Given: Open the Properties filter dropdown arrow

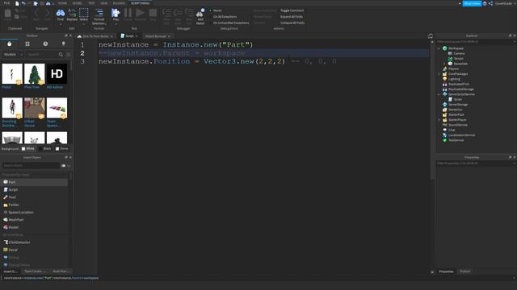Looking at the screenshot, I should point(515,164).
